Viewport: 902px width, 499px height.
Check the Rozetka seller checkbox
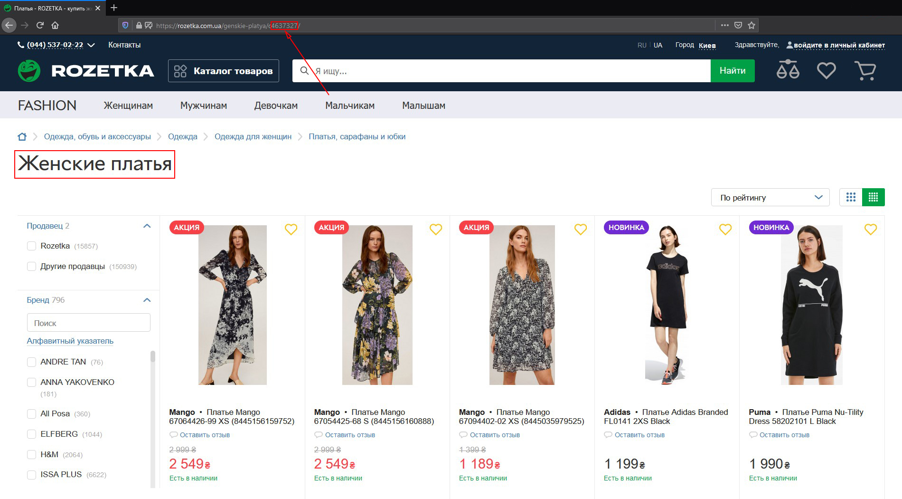click(x=32, y=246)
